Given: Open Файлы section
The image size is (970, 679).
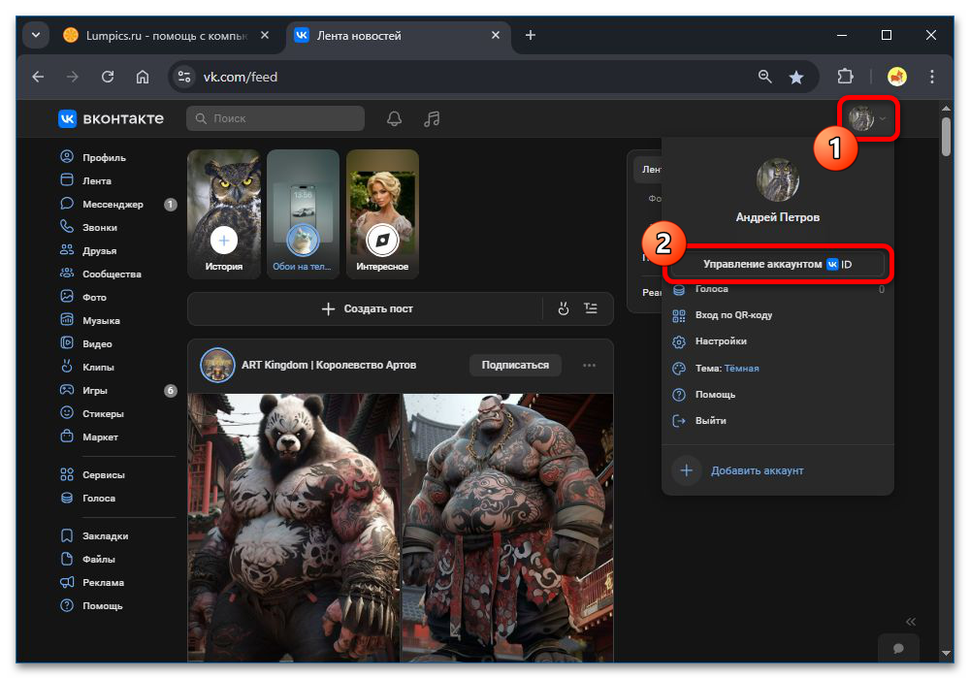Looking at the screenshot, I should (88, 559).
